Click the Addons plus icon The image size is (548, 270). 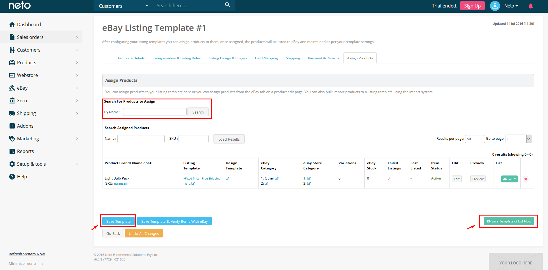(12, 126)
